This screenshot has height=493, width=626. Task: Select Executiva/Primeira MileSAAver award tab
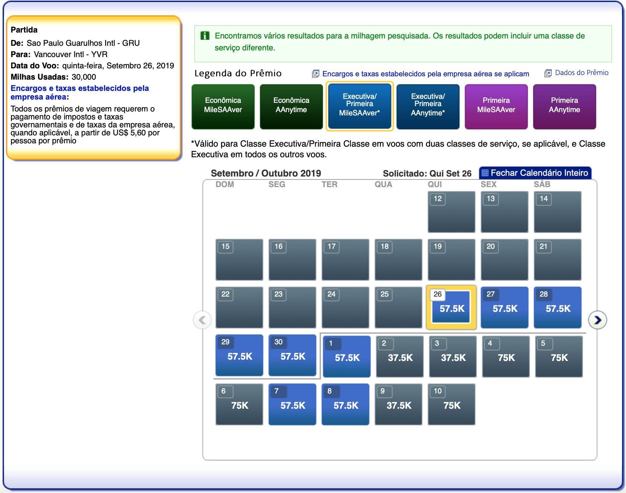[360, 106]
